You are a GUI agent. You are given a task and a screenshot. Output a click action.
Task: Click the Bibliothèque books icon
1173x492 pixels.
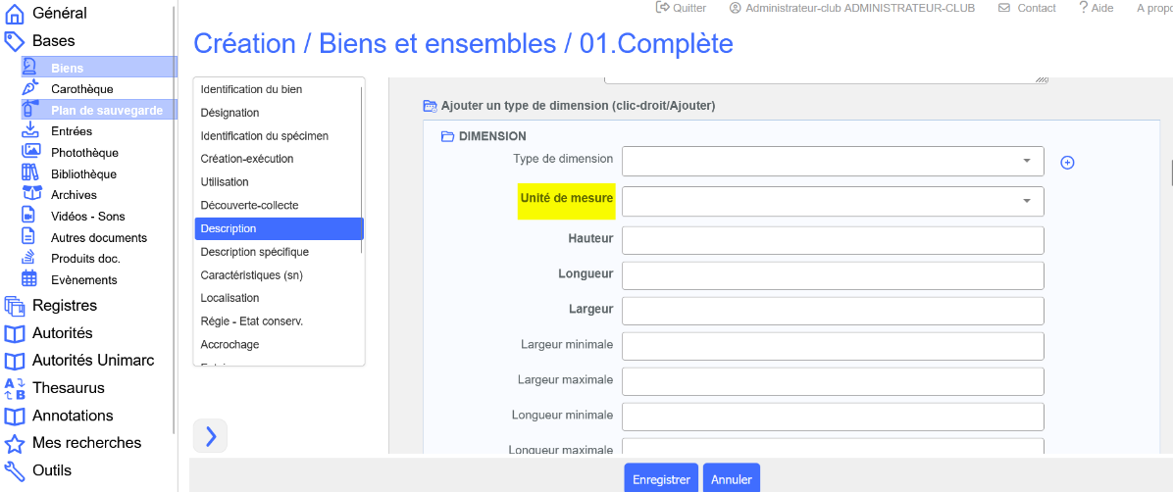pyautogui.click(x=30, y=173)
